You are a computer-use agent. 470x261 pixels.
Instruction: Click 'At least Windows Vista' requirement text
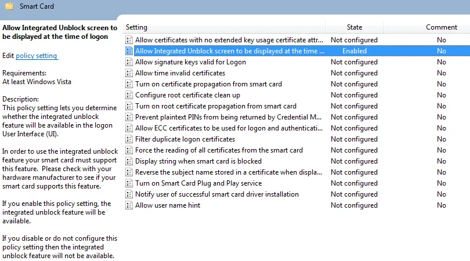coord(37,82)
